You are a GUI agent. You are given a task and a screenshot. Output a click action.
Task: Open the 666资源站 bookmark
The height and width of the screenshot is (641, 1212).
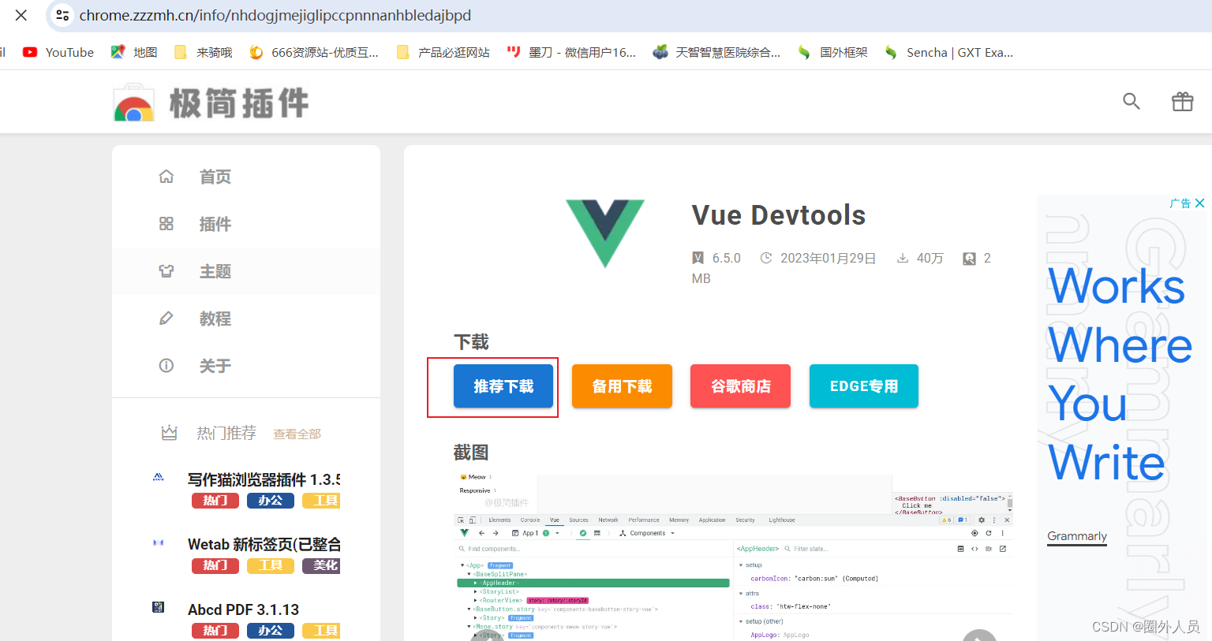(x=314, y=52)
